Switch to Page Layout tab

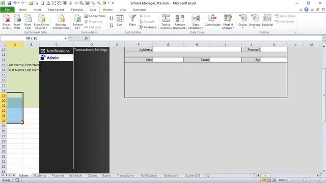pos(56,10)
